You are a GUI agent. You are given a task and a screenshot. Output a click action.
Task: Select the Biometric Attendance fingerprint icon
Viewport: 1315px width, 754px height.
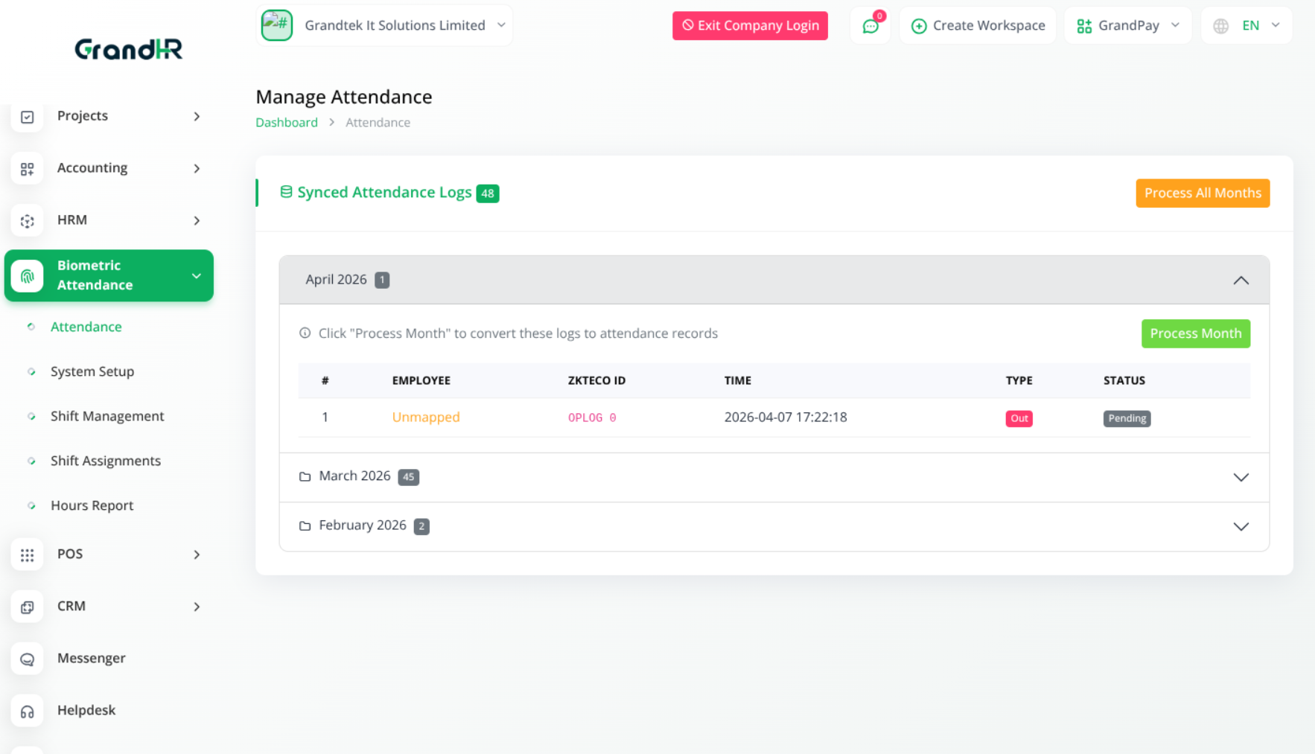27,275
